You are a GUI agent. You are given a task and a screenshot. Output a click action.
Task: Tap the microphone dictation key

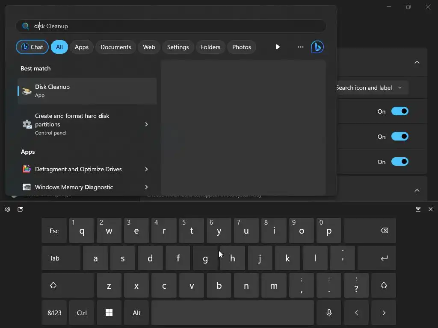pyautogui.click(x=329, y=313)
